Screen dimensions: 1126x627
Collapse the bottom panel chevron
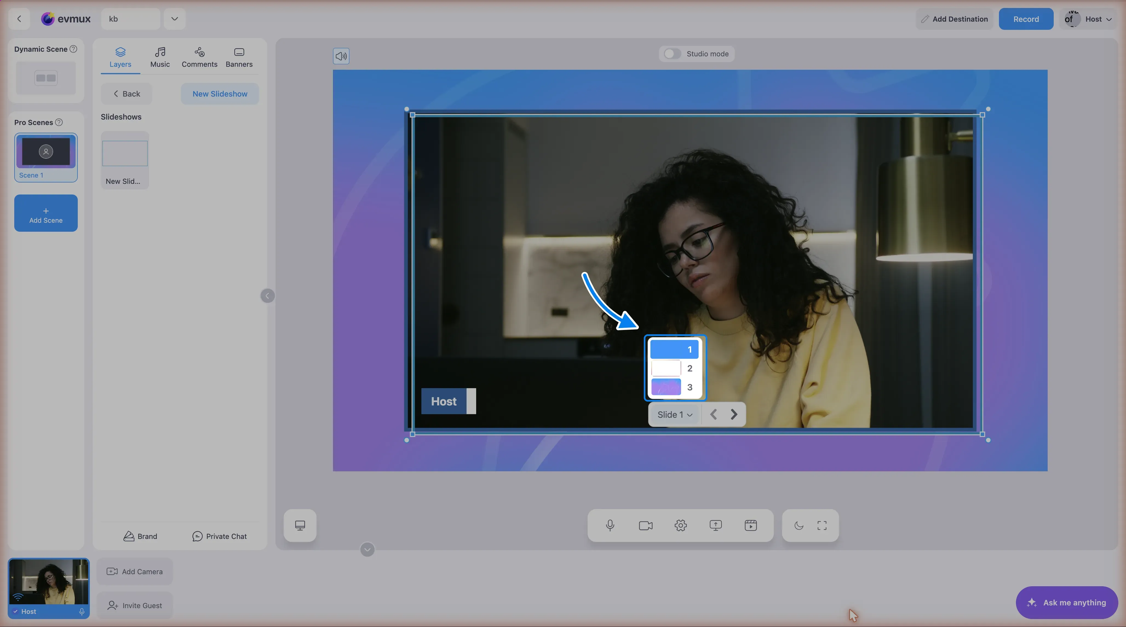click(x=367, y=549)
